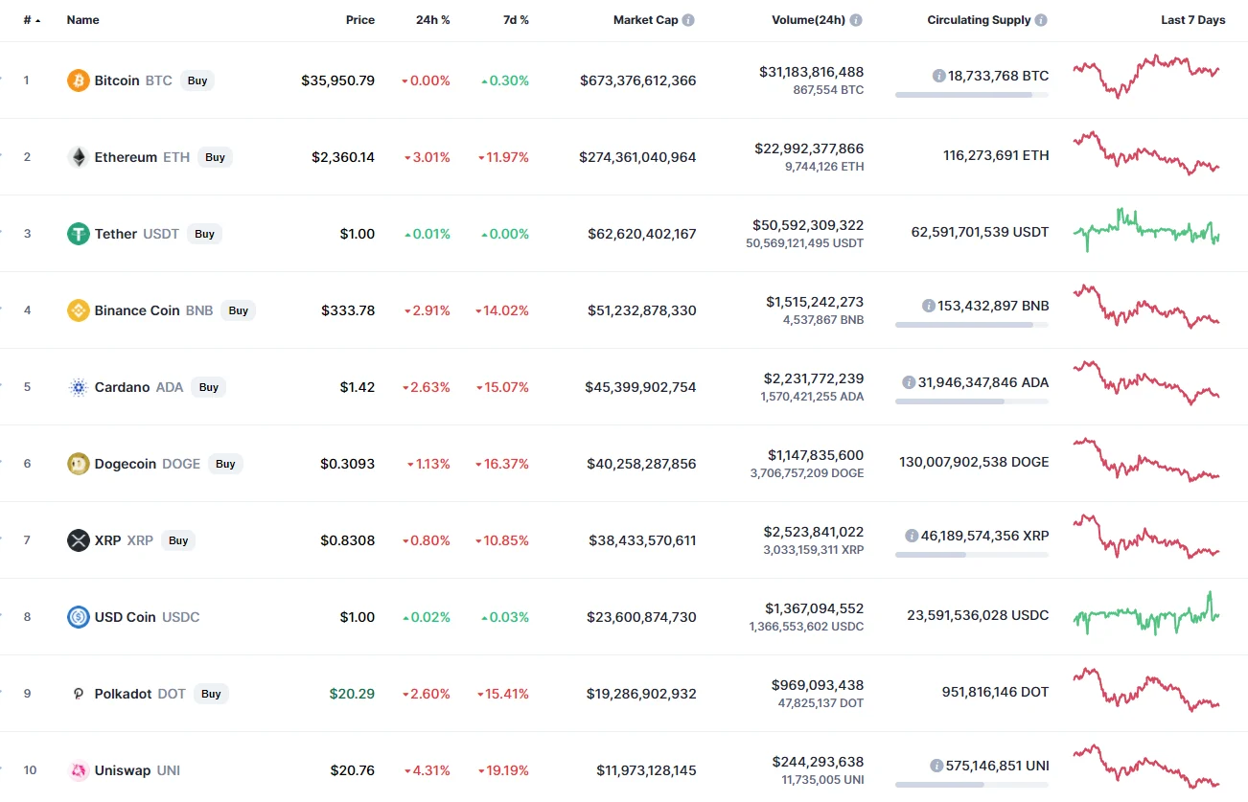Click the Market Cap info icon
Image resolution: width=1248 pixels, height=802 pixels.
[x=688, y=20]
